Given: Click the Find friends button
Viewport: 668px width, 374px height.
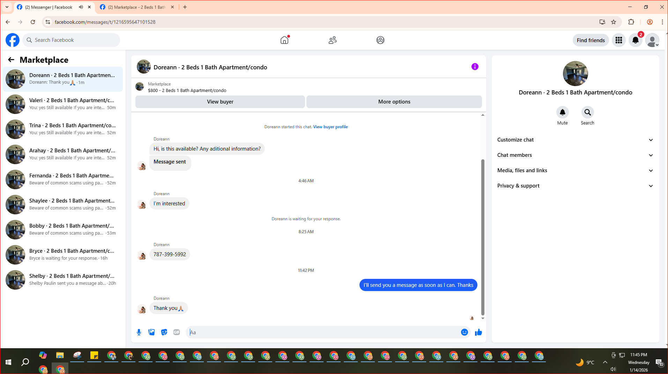Looking at the screenshot, I should (x=591, y=40).
